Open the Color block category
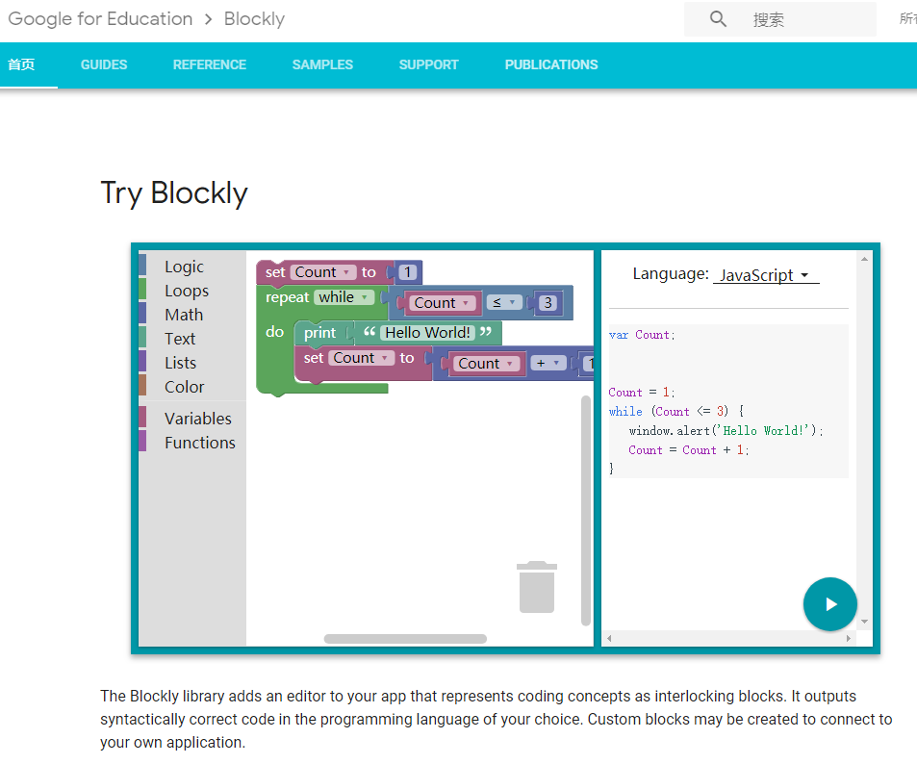917x764 pixels. tap(184, 387)
